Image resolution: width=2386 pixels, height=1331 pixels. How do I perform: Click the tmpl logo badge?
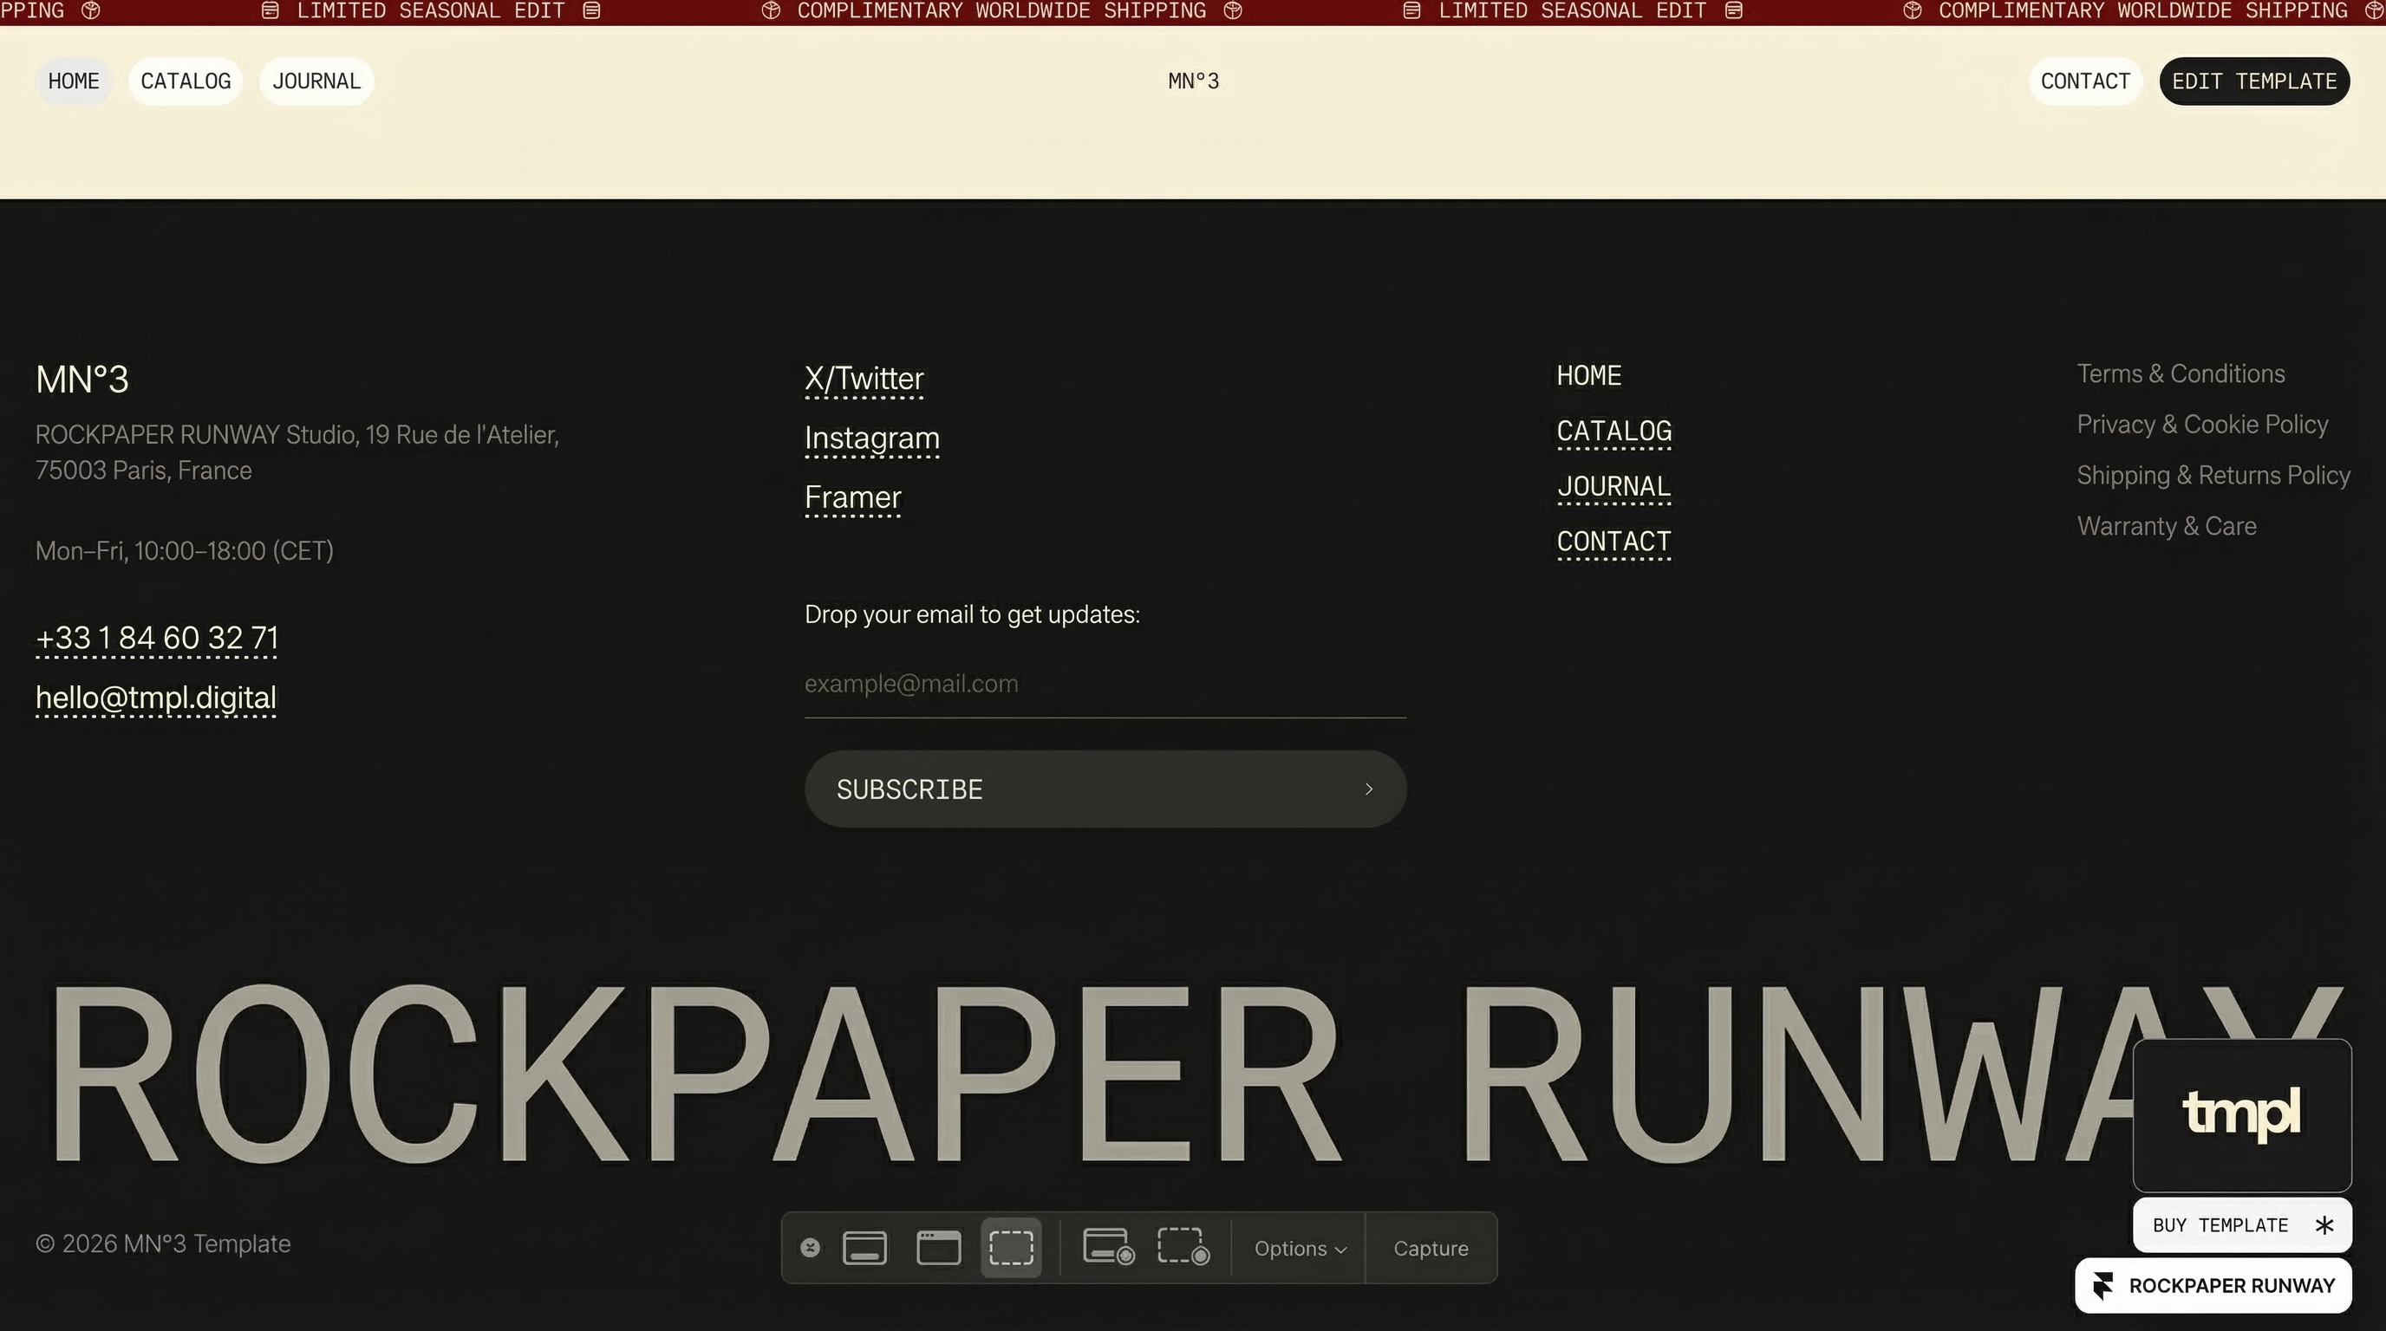(x=2241, y=1114)
